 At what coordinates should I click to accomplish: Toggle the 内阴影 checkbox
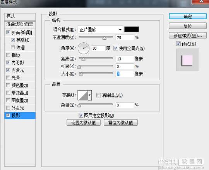tap(8, 62)
